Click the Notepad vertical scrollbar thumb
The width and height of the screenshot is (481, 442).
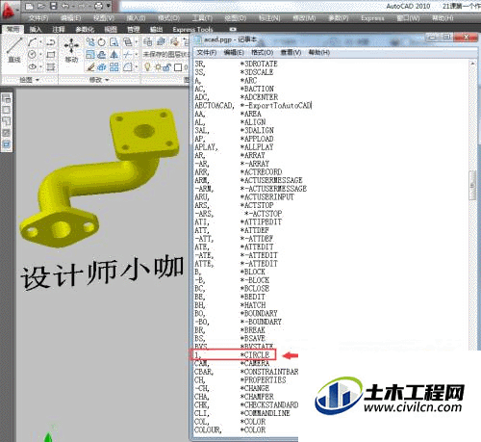pyautogui.click(x=472, y=186)
